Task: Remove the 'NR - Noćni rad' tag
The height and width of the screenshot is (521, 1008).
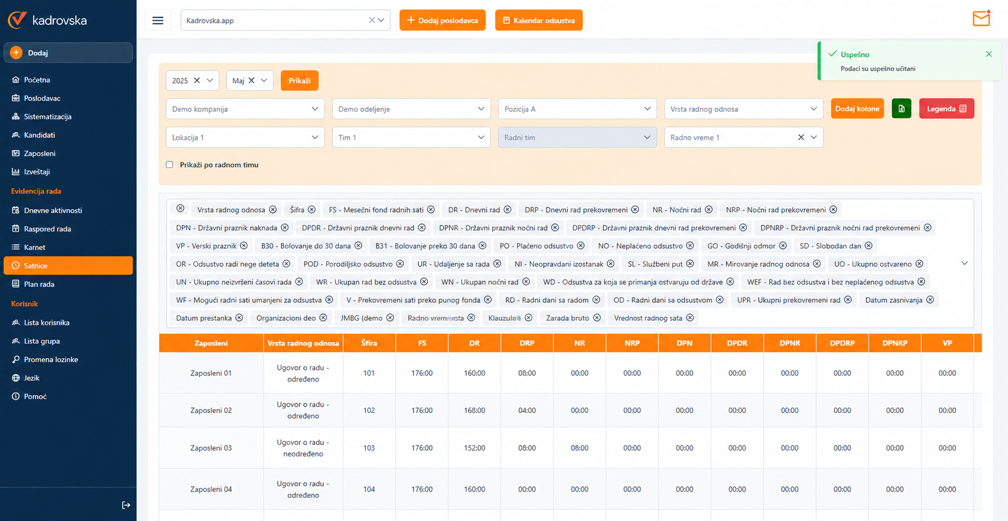Action: click(x=708, y=210)
